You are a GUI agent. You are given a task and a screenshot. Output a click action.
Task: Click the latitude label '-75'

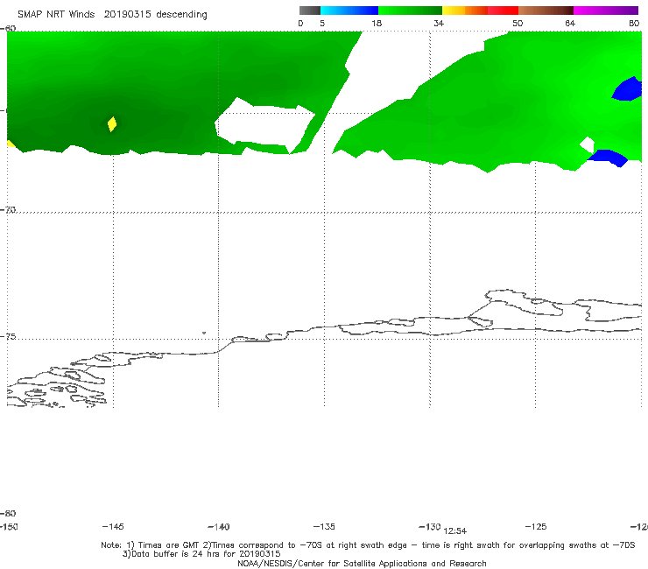point(8,337)
